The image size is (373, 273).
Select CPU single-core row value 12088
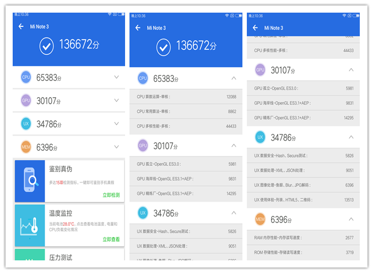(186, 97)
